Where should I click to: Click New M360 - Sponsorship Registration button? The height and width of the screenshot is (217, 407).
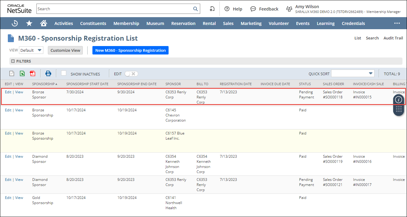130,50
